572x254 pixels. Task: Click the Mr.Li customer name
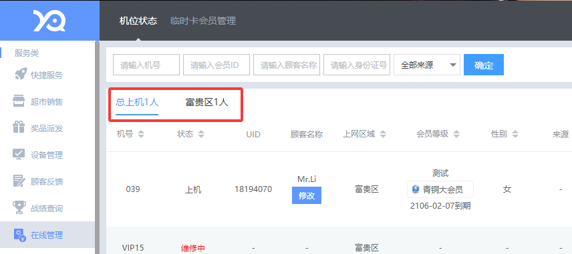coord(307,179)
